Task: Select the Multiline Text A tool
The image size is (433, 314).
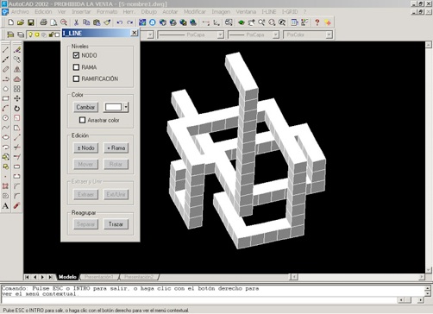Action: pyautogui.click(x=5, y=205)
